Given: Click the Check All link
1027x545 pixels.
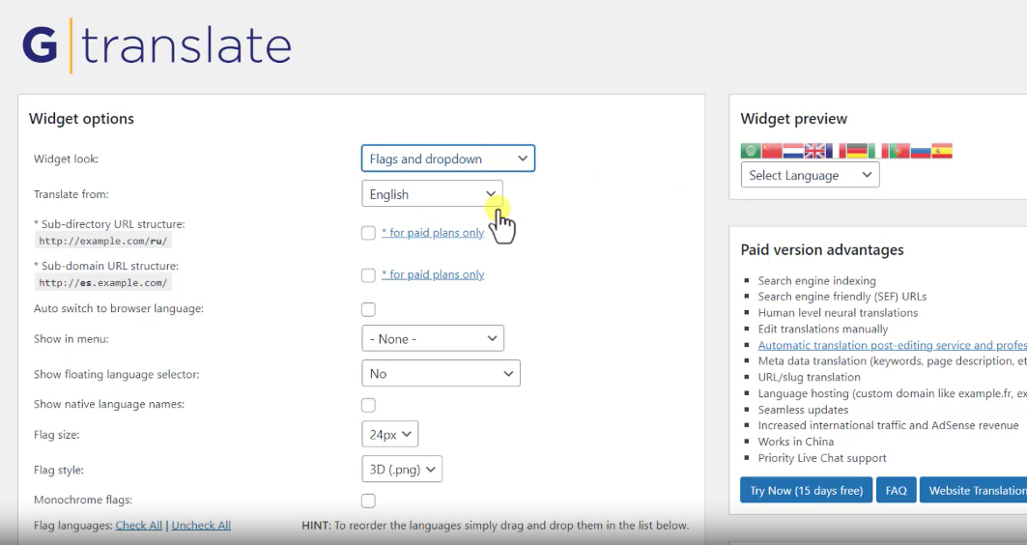Looking at the screenshot, I should click(x=138, y=526).
